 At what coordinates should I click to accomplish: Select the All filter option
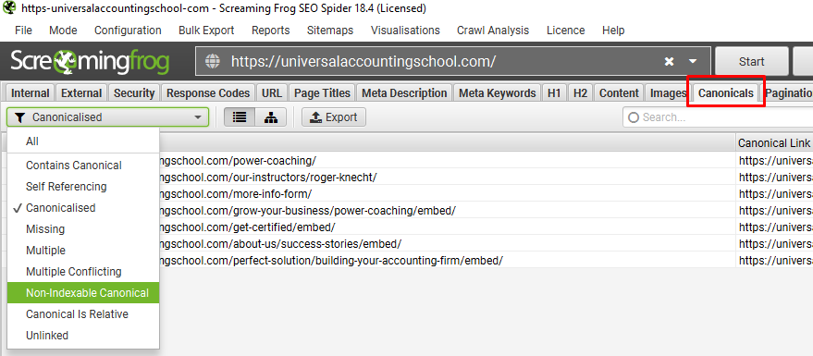coord(83,141)
